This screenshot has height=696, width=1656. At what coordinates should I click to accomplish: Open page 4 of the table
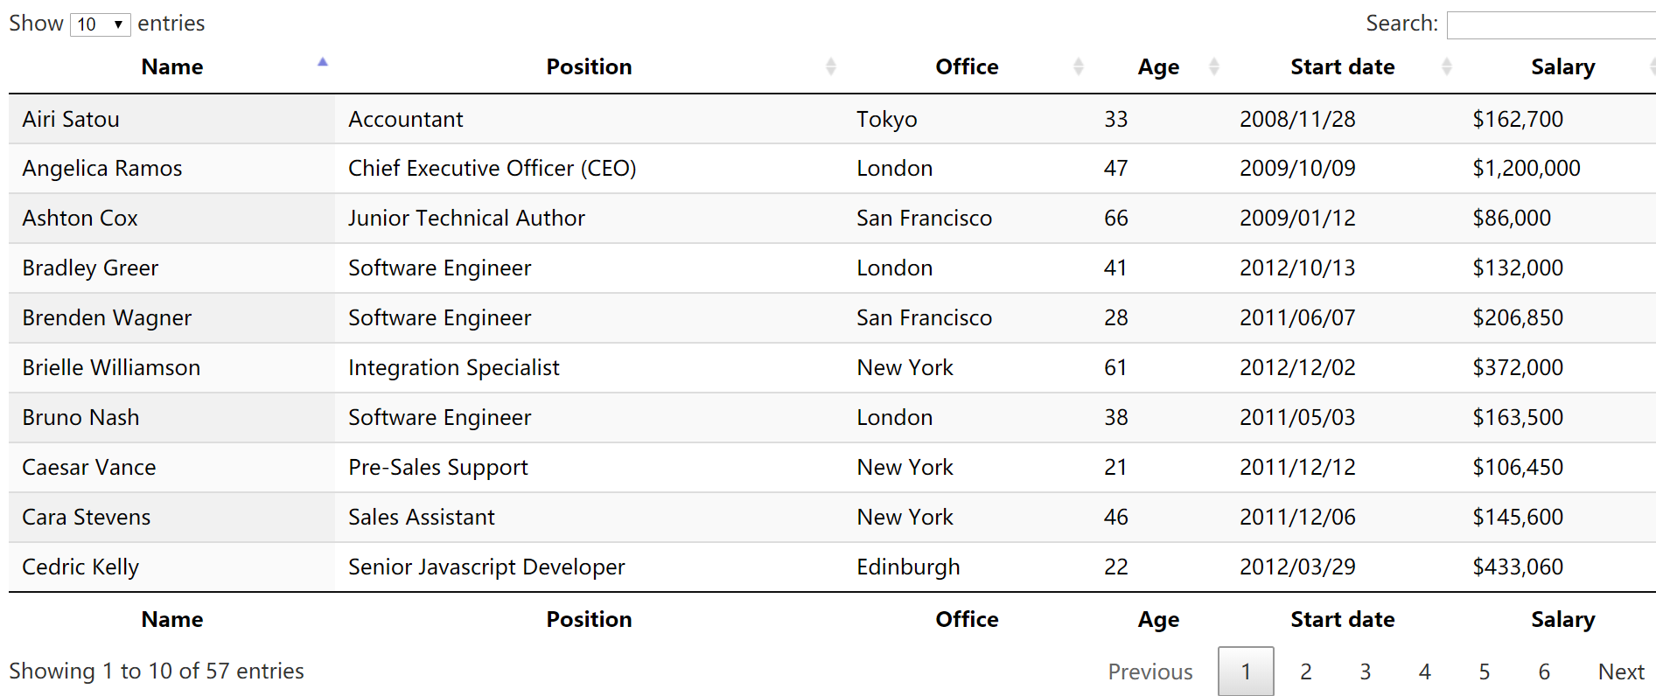[x=1424, y=672]
